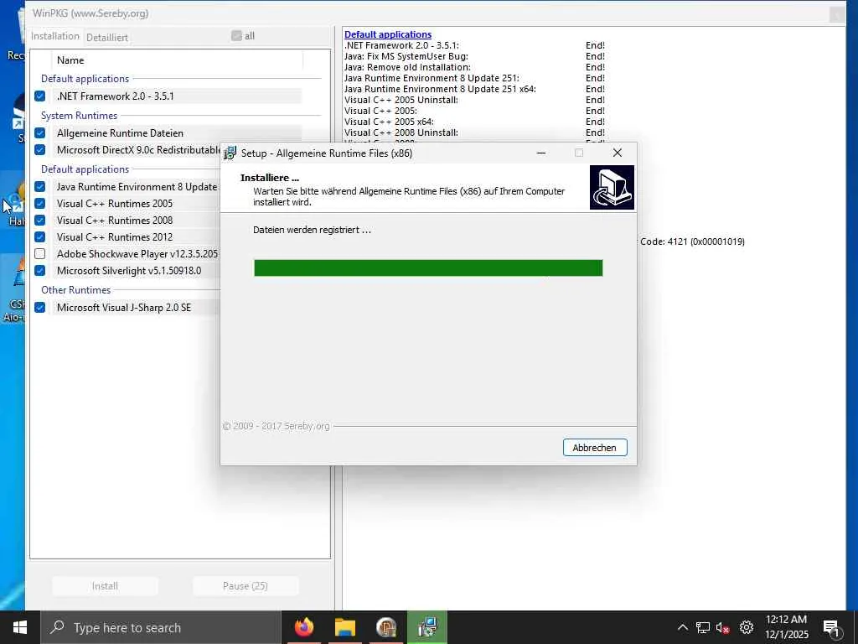Click 'Visual C++ 2005 x64:' log line

389,122
